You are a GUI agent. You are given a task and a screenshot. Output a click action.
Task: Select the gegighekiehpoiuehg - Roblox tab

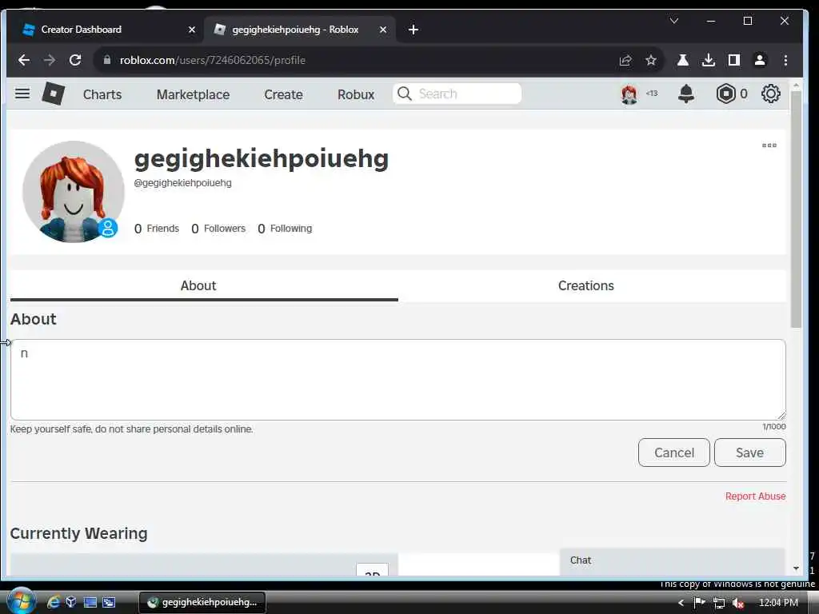[299, 30]
